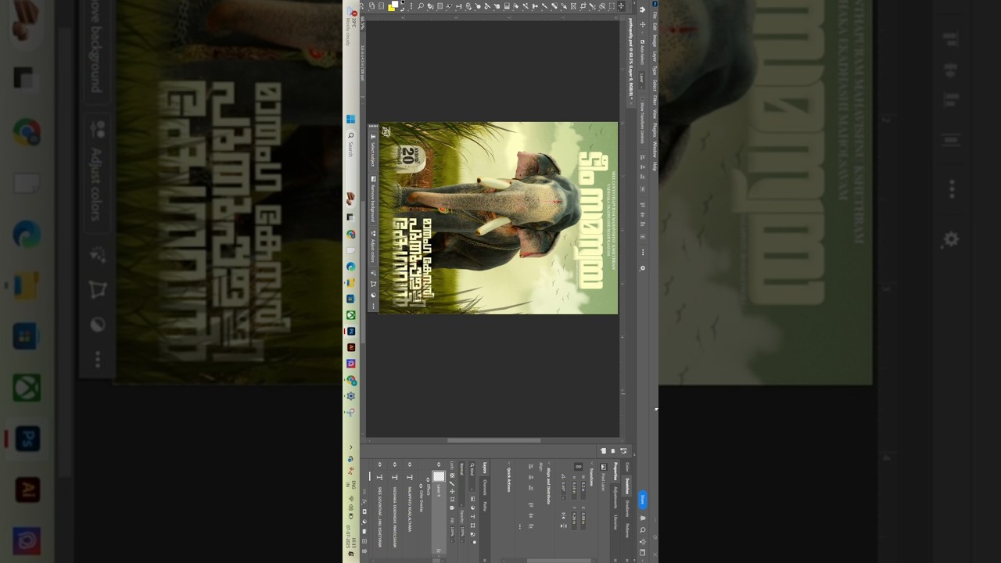Delete layer using the trash icon
Screen dimensions: 1001x563
(364, 550)
